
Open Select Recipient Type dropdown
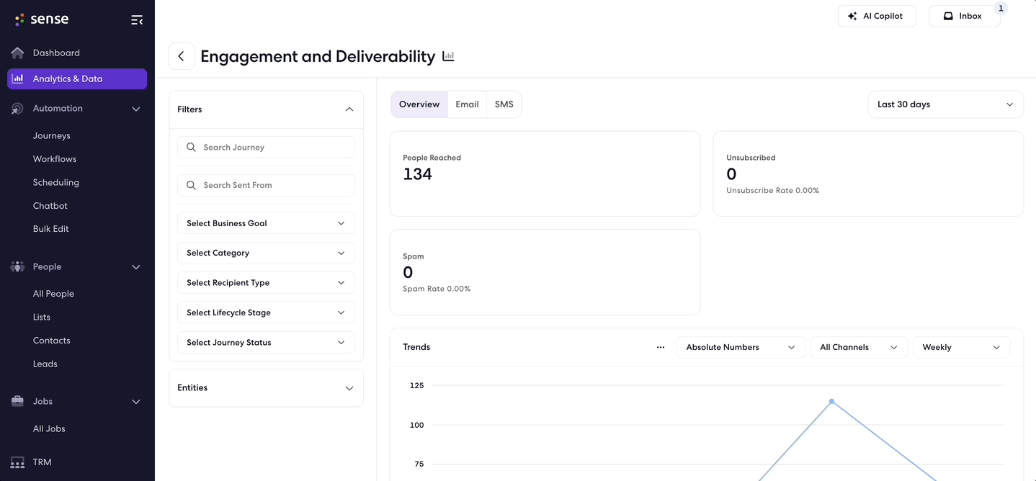click(266, 283)
